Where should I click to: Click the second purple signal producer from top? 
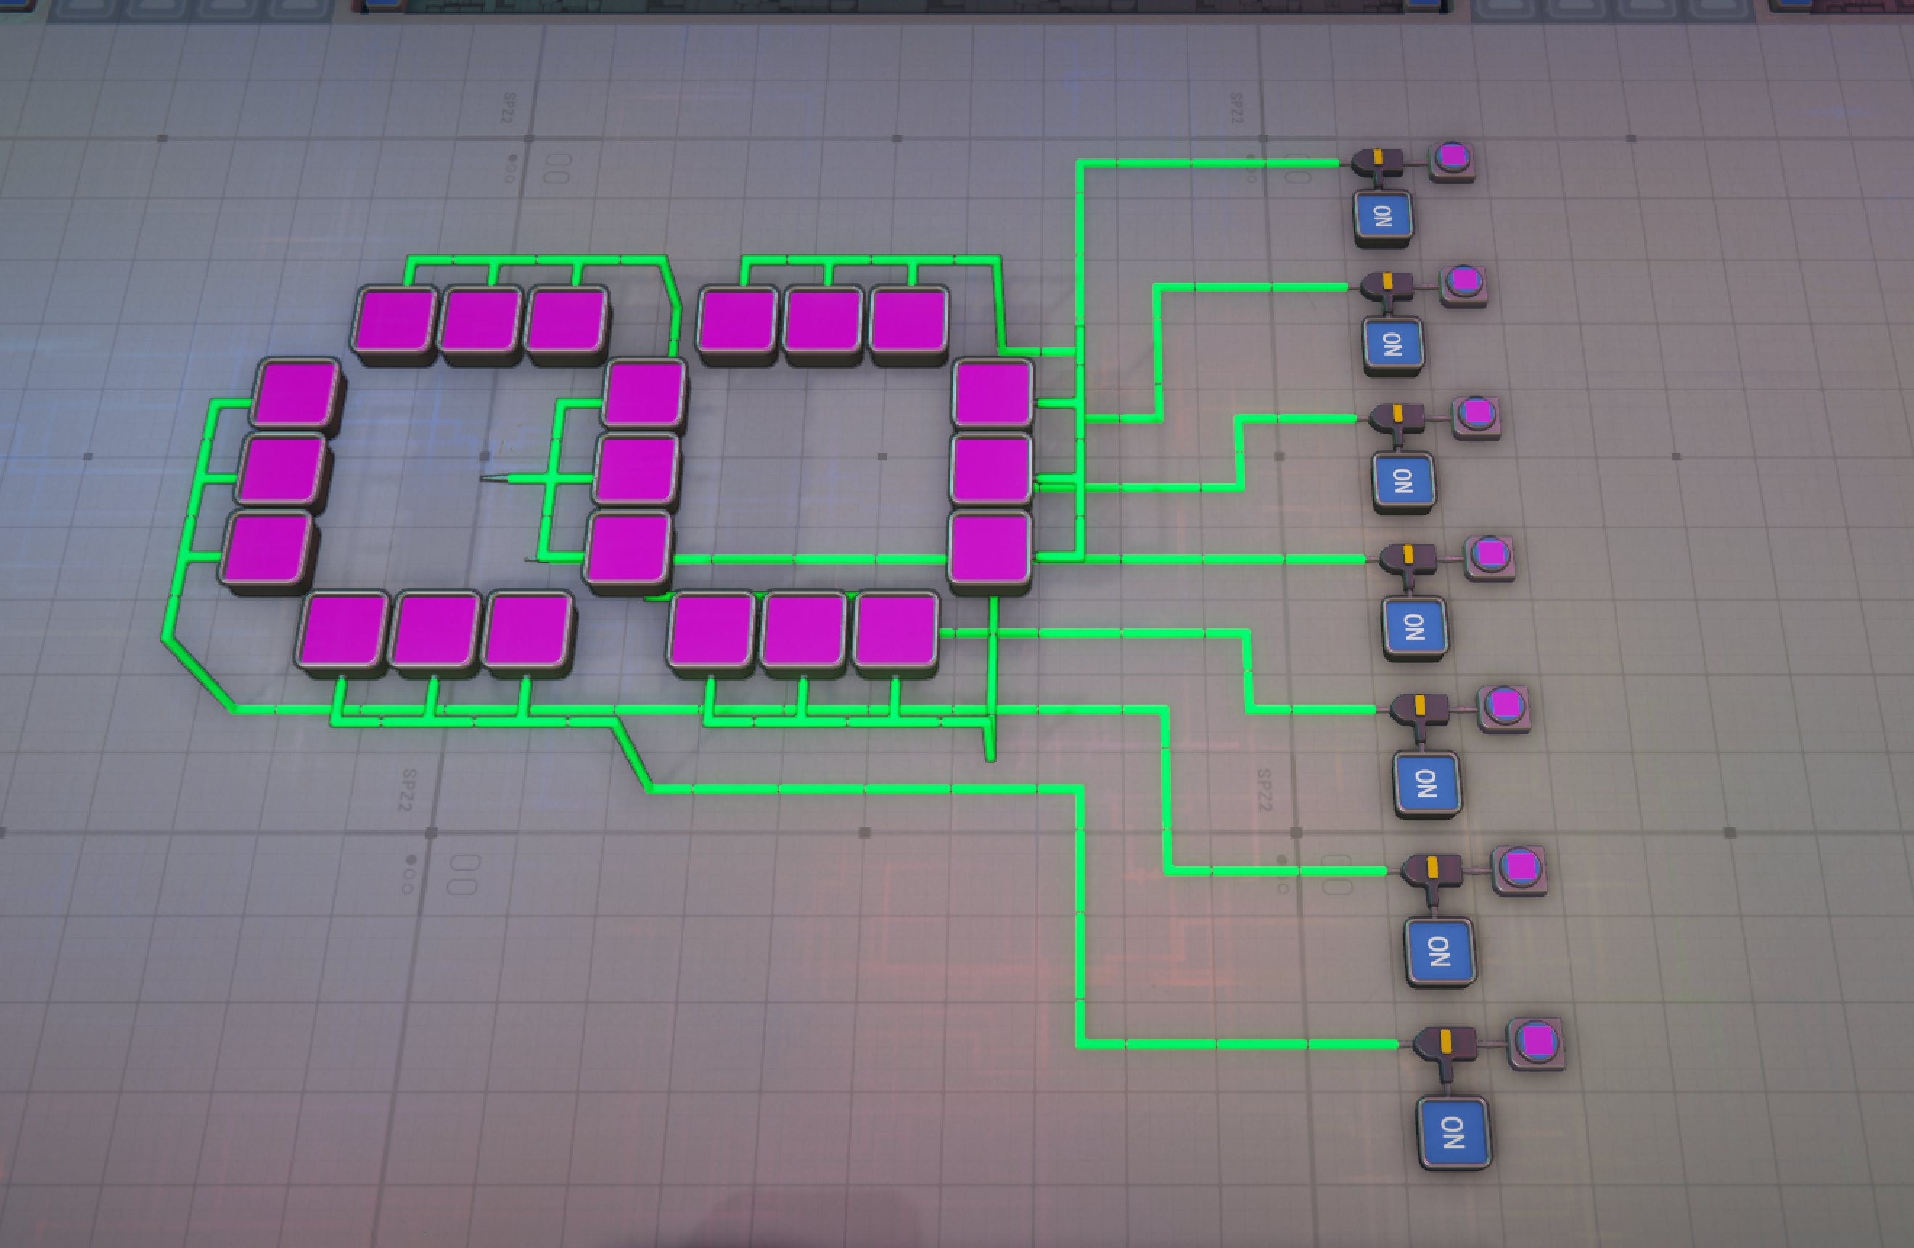(x=1463, y=284)
